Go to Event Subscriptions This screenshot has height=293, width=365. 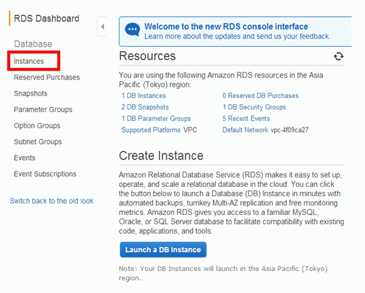pyautogui.click(x=45, y=174)
